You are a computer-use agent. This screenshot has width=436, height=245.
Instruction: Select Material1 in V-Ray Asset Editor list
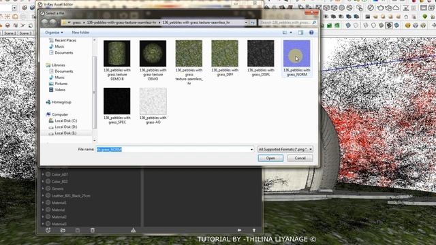tap(59, 203)
